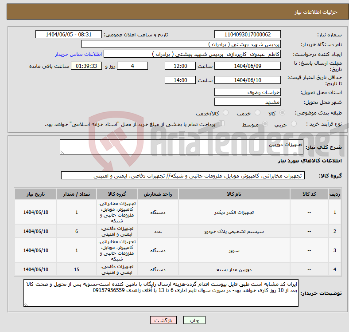Click quantity 15 in the دوربین مدار بسته row
This screenshot has width=349, height=332.
76,269
